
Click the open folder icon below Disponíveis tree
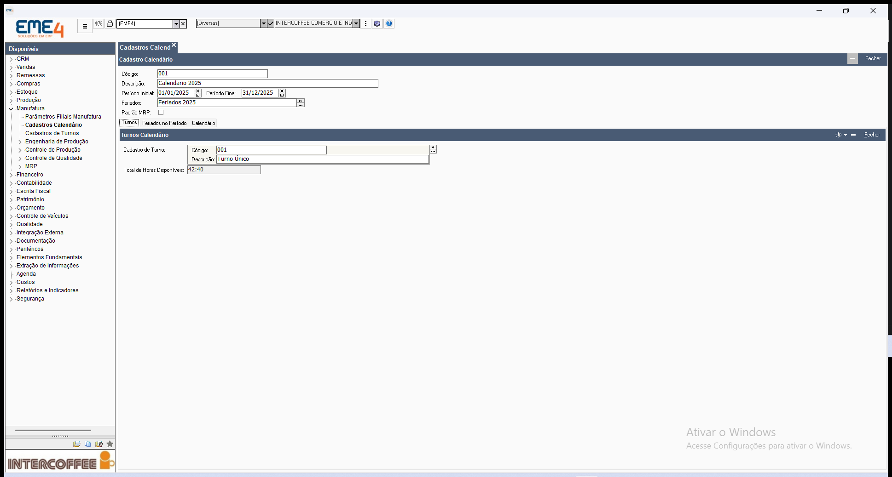pyautogui.click(x=76, y=444)
